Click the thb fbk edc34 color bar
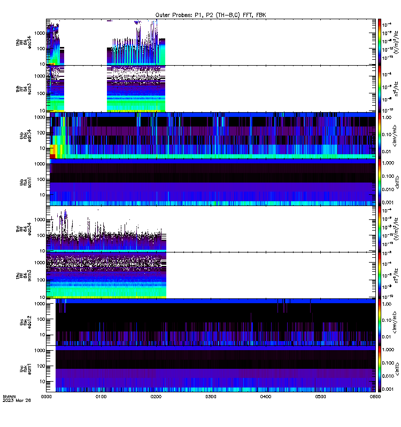 [379, 136]
